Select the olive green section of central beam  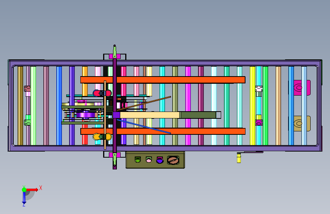198,115
